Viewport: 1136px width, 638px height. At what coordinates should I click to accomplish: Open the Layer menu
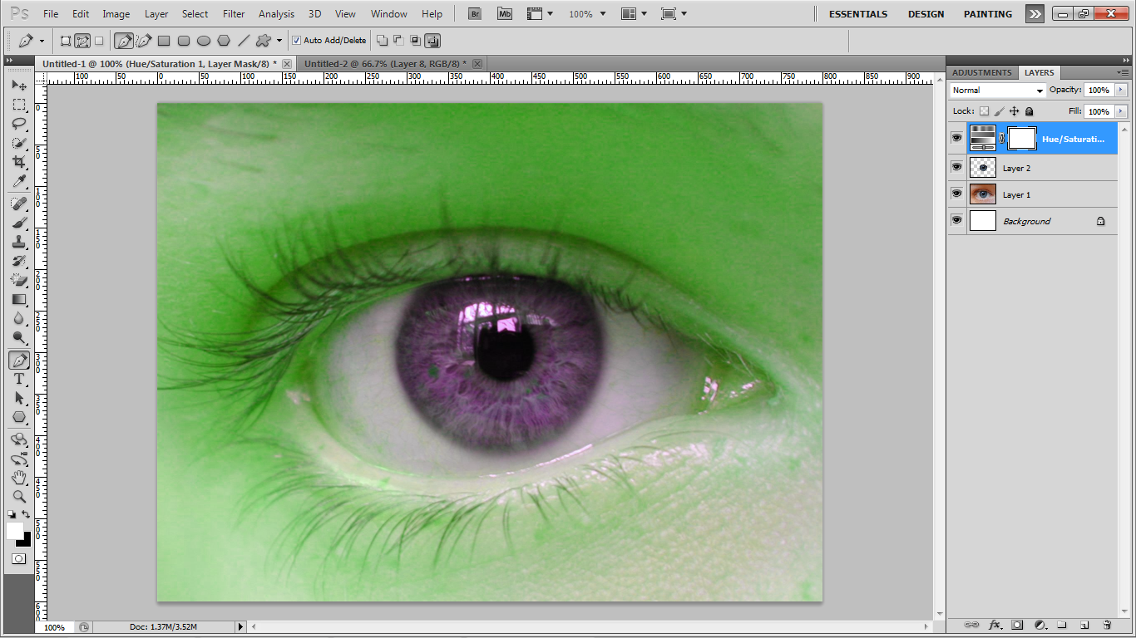(156, 14)
